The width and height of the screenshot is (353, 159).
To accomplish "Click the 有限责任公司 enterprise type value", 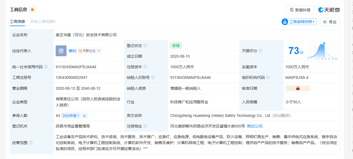I will click(x=88, y=102).
